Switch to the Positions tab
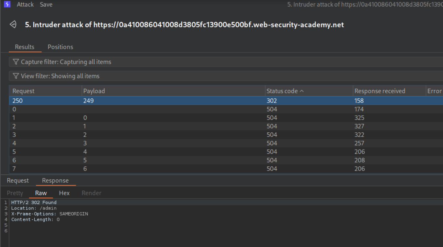 pos(60,47)
